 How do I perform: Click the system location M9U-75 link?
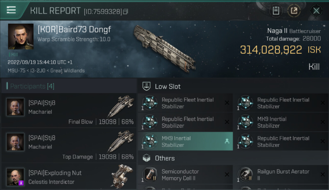click(17, 71)
